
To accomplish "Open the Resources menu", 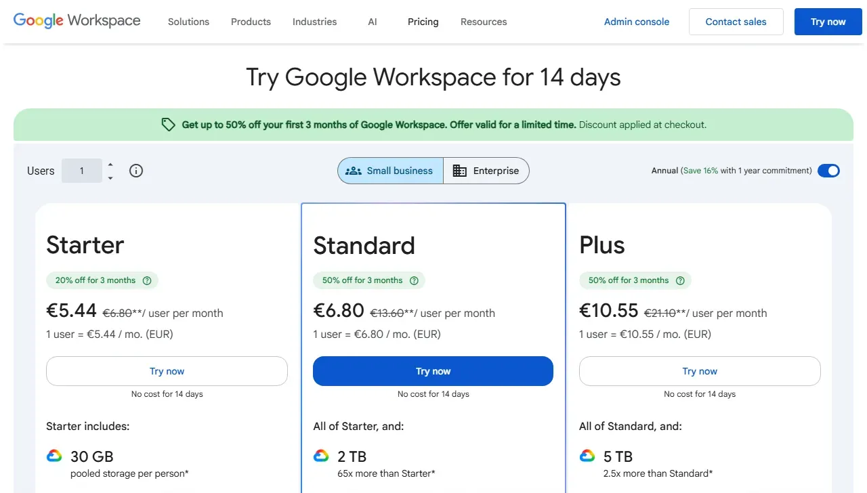I will (x=484, y=22).
